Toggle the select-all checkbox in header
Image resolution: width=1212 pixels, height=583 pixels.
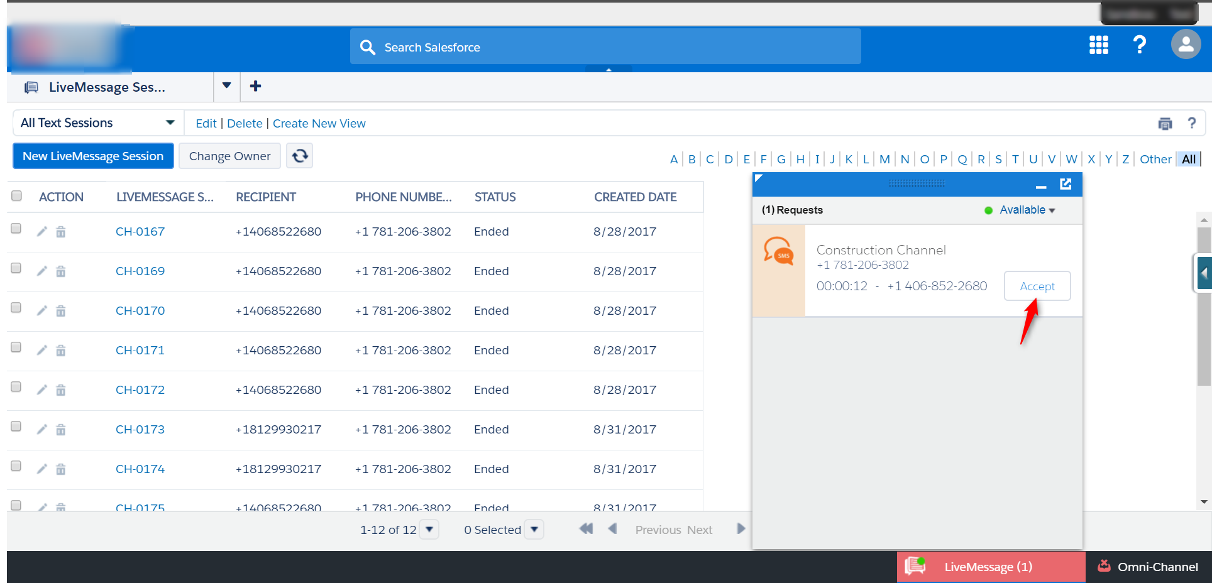(16, 196)
